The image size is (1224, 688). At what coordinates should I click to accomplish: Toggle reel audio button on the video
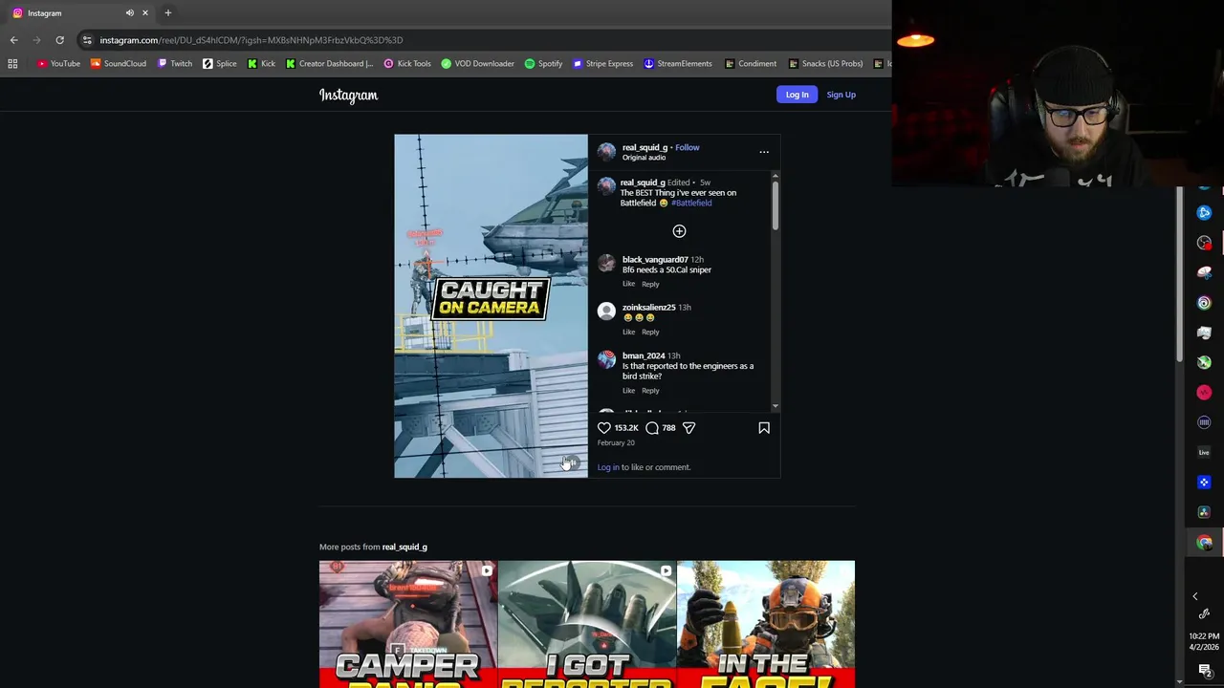point(571,462)
